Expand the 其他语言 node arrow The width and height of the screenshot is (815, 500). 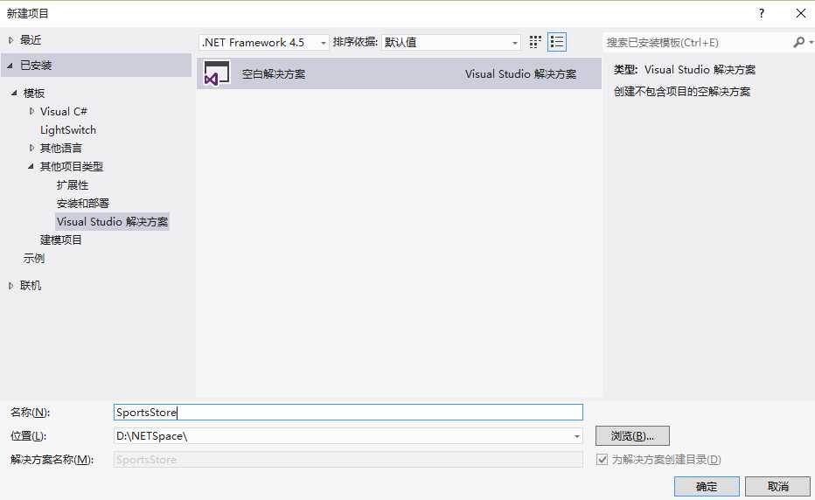pos(31,148)
